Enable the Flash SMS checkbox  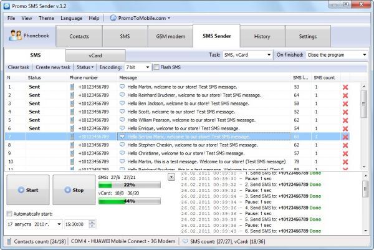point(156,67)
